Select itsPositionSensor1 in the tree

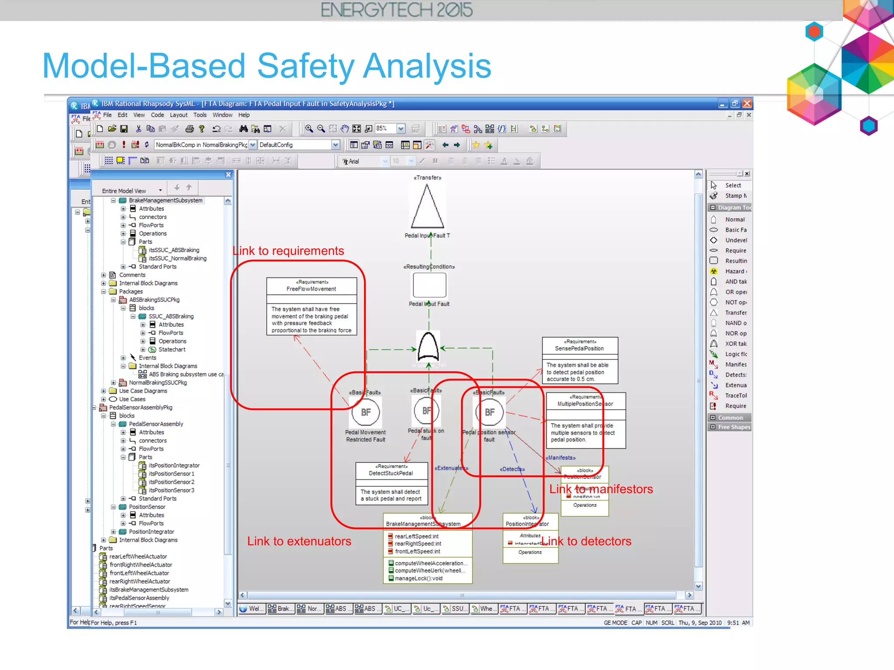click(x=171, y=474)
